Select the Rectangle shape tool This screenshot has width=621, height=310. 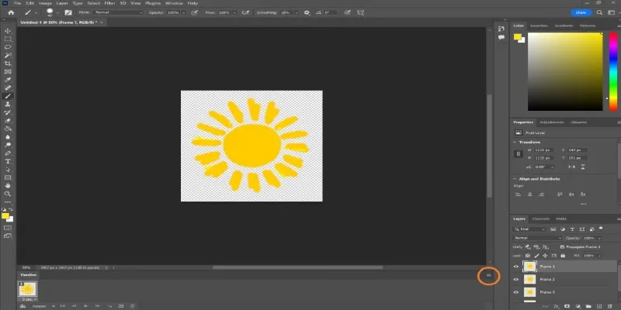coord(8,177)
